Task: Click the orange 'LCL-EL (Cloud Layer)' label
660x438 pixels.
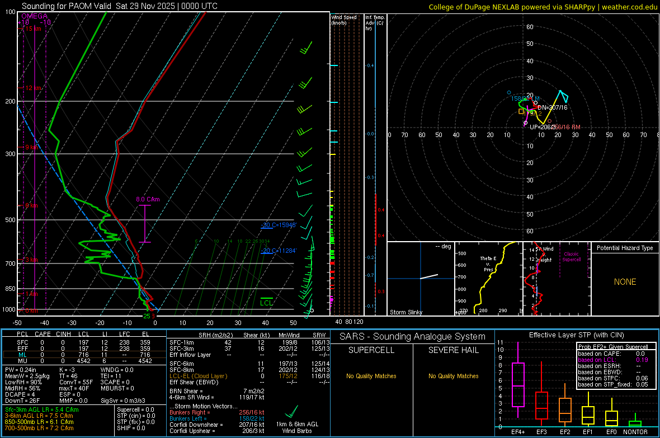Action: [x=198, y=376]
